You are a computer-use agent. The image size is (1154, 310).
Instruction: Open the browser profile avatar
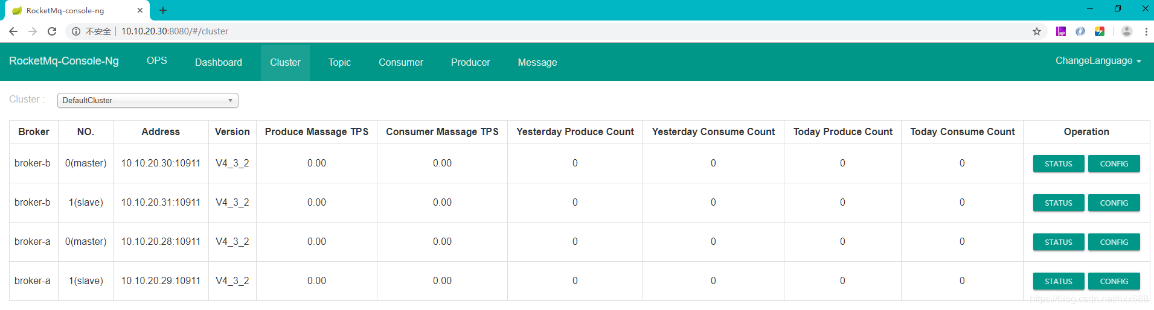(x=1127, y=31)
